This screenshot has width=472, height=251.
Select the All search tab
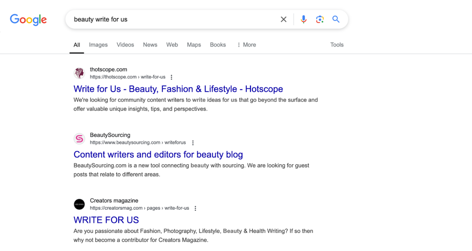pyautogui.click(x=77, y=45)
